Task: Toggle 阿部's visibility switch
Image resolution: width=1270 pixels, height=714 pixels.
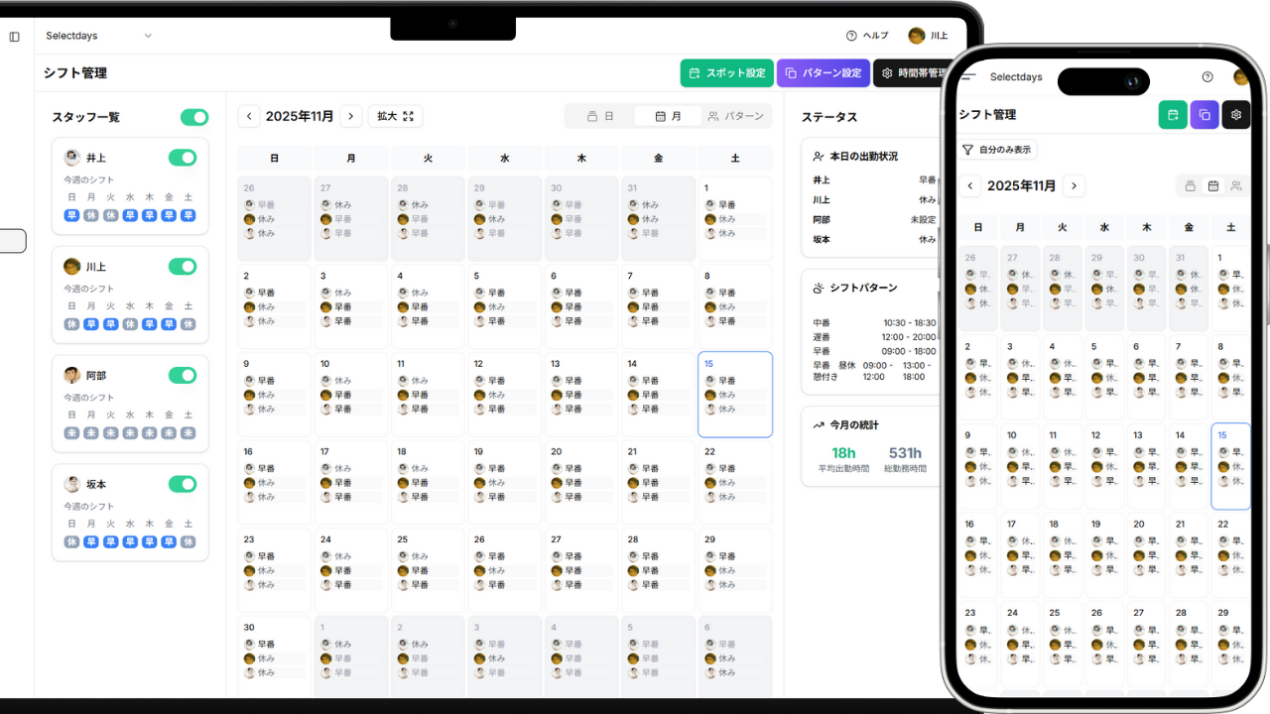Action: coord(183,376)
